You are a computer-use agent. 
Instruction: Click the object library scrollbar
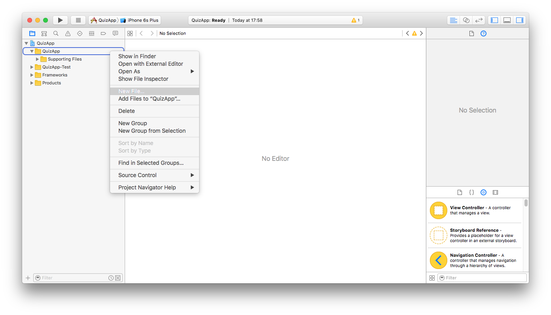tap(526, 203)
